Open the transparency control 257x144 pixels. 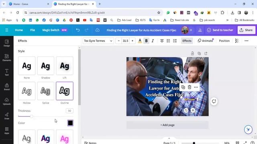[237, 41]
